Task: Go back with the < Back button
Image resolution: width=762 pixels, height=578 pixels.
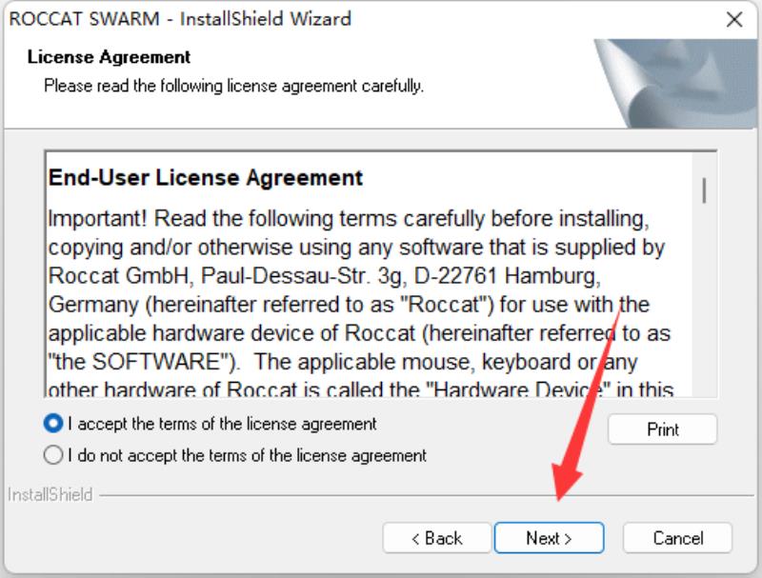Action: pyautogui.click(x=437, y=538)
